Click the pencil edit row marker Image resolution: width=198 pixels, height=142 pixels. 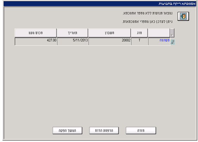coord(173,42)
